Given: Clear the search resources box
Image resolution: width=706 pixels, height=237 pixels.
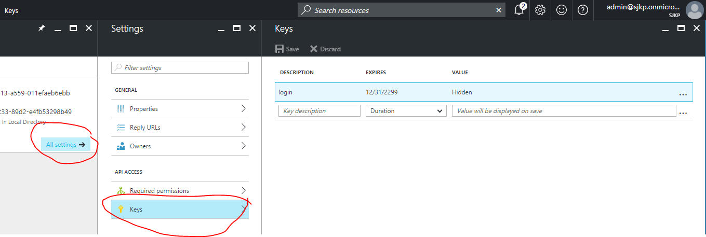Looking at the screenshot, I should coord(499,10).
